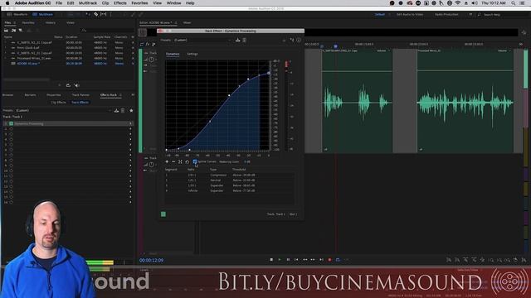The width and height of the screenshot is (531, 298).
Task: Open effect menu arrow for rack slot 3
Action: 130,134
